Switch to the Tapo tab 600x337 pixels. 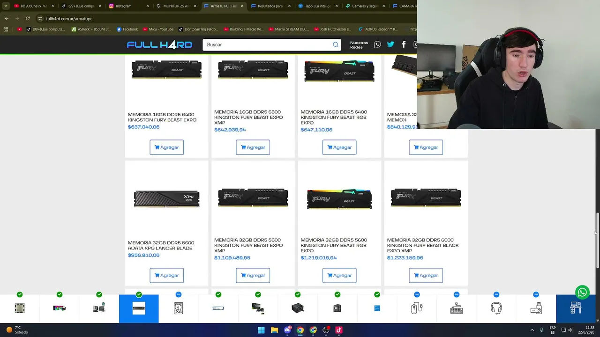pos(318,6)
